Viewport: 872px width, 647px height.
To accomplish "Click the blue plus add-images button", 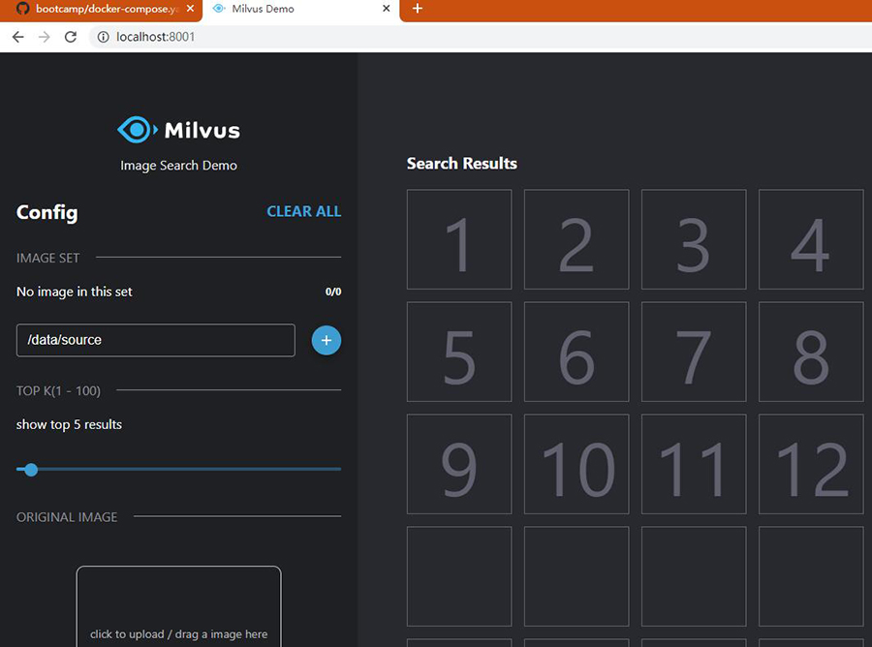I will [x=327, y=341].
